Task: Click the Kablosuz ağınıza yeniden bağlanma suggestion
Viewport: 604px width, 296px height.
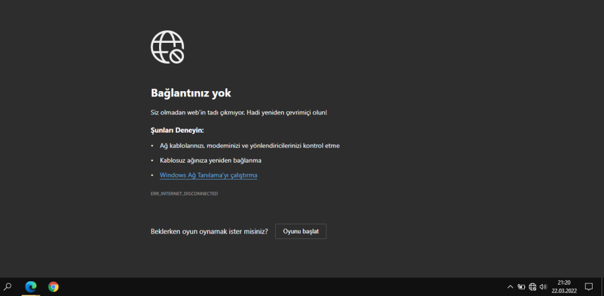Action: [210, 161]
